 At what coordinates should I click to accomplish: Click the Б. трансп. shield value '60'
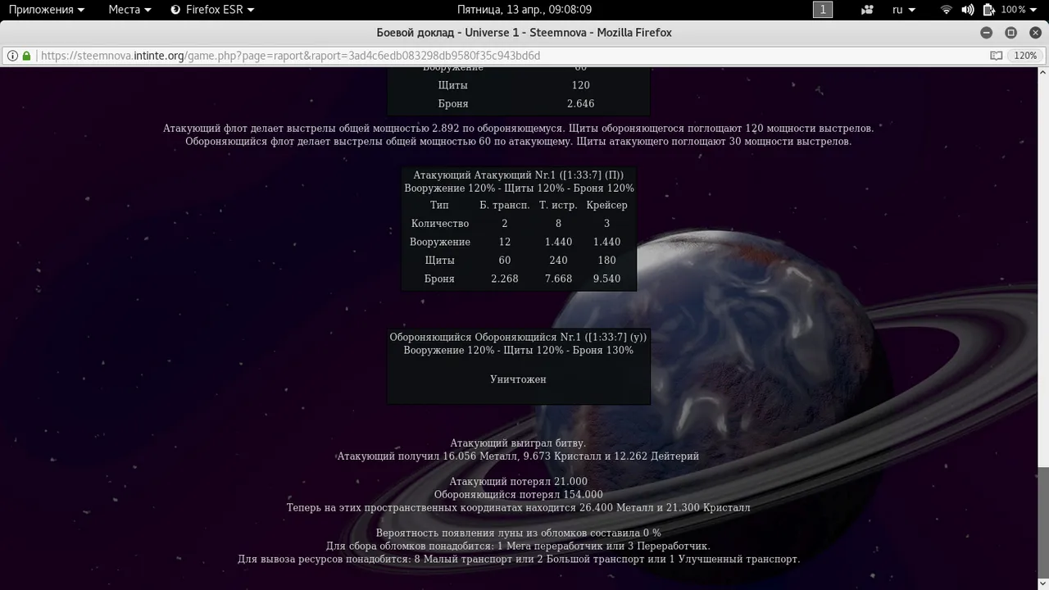[504, 261]
